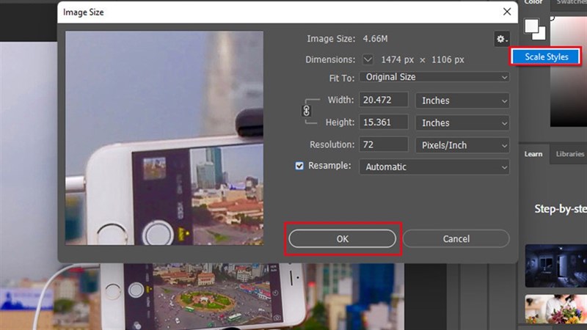Click the Width value field 20.472

tap(384, 100)
